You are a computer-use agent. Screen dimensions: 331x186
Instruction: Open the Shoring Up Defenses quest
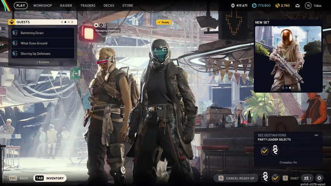click(43, 53)
